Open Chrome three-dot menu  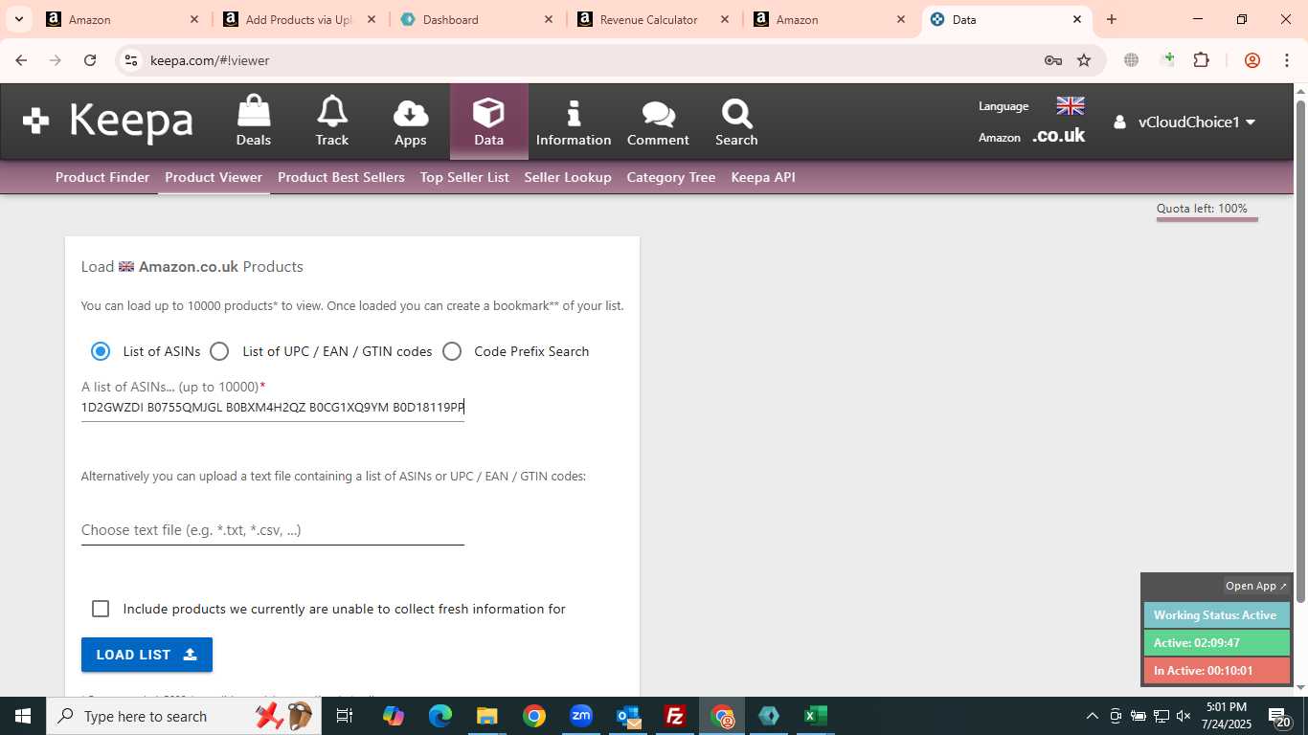[1286, 60]
